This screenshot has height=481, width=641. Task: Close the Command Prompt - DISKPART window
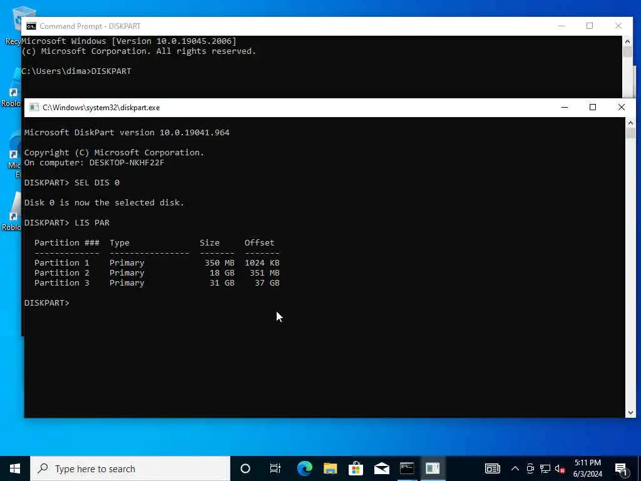click(618, 26)
